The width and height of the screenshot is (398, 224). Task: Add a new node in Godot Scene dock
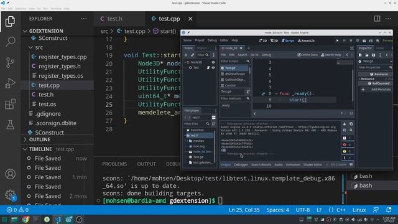(x=186, y=55)
